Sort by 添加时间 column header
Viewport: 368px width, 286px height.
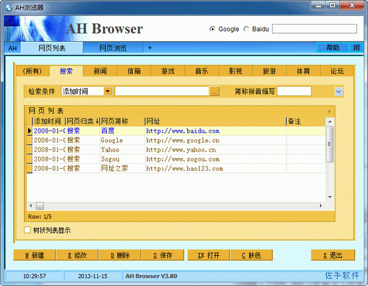[48, 122]
